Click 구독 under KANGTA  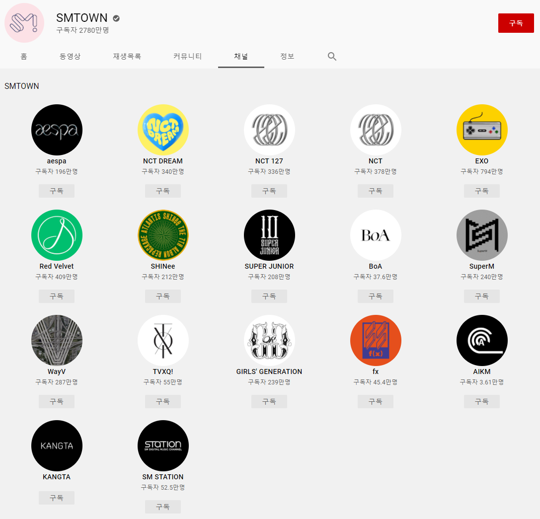57,498
